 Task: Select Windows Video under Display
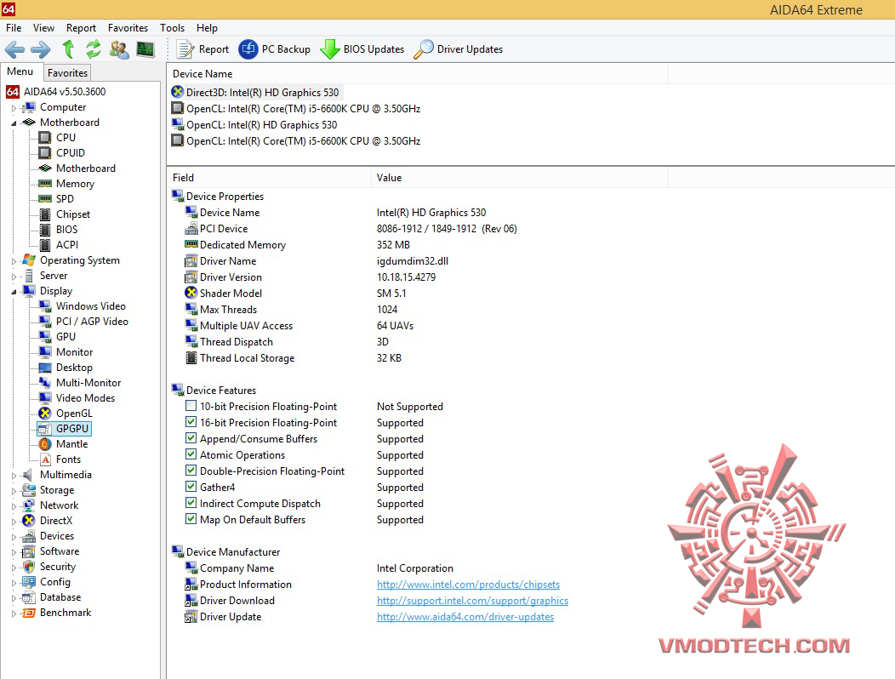point(91,306)
